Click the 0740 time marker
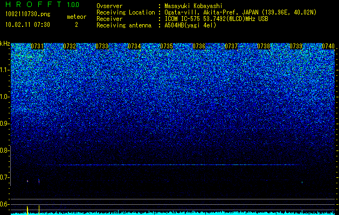This screenshot has width=339, height=215. (x=328, y=46)
